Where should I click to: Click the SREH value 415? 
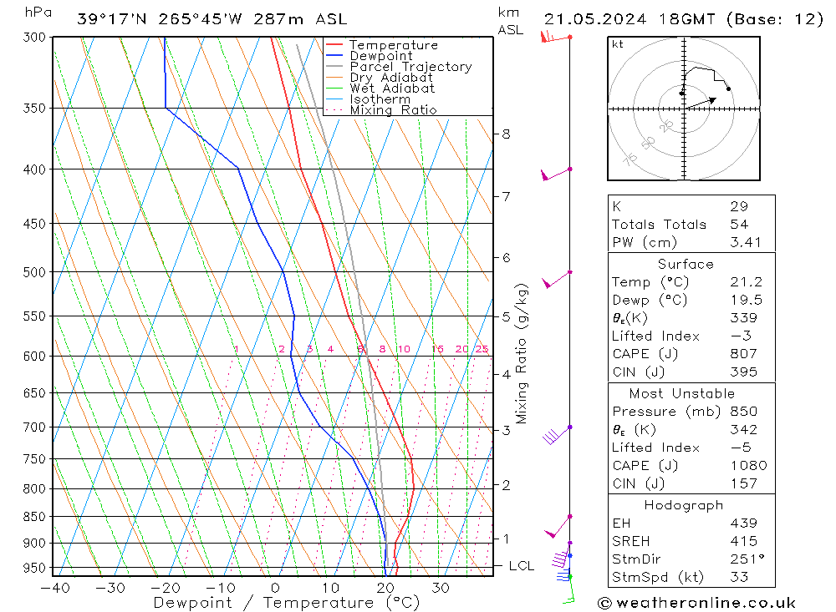tap(743, 541)
